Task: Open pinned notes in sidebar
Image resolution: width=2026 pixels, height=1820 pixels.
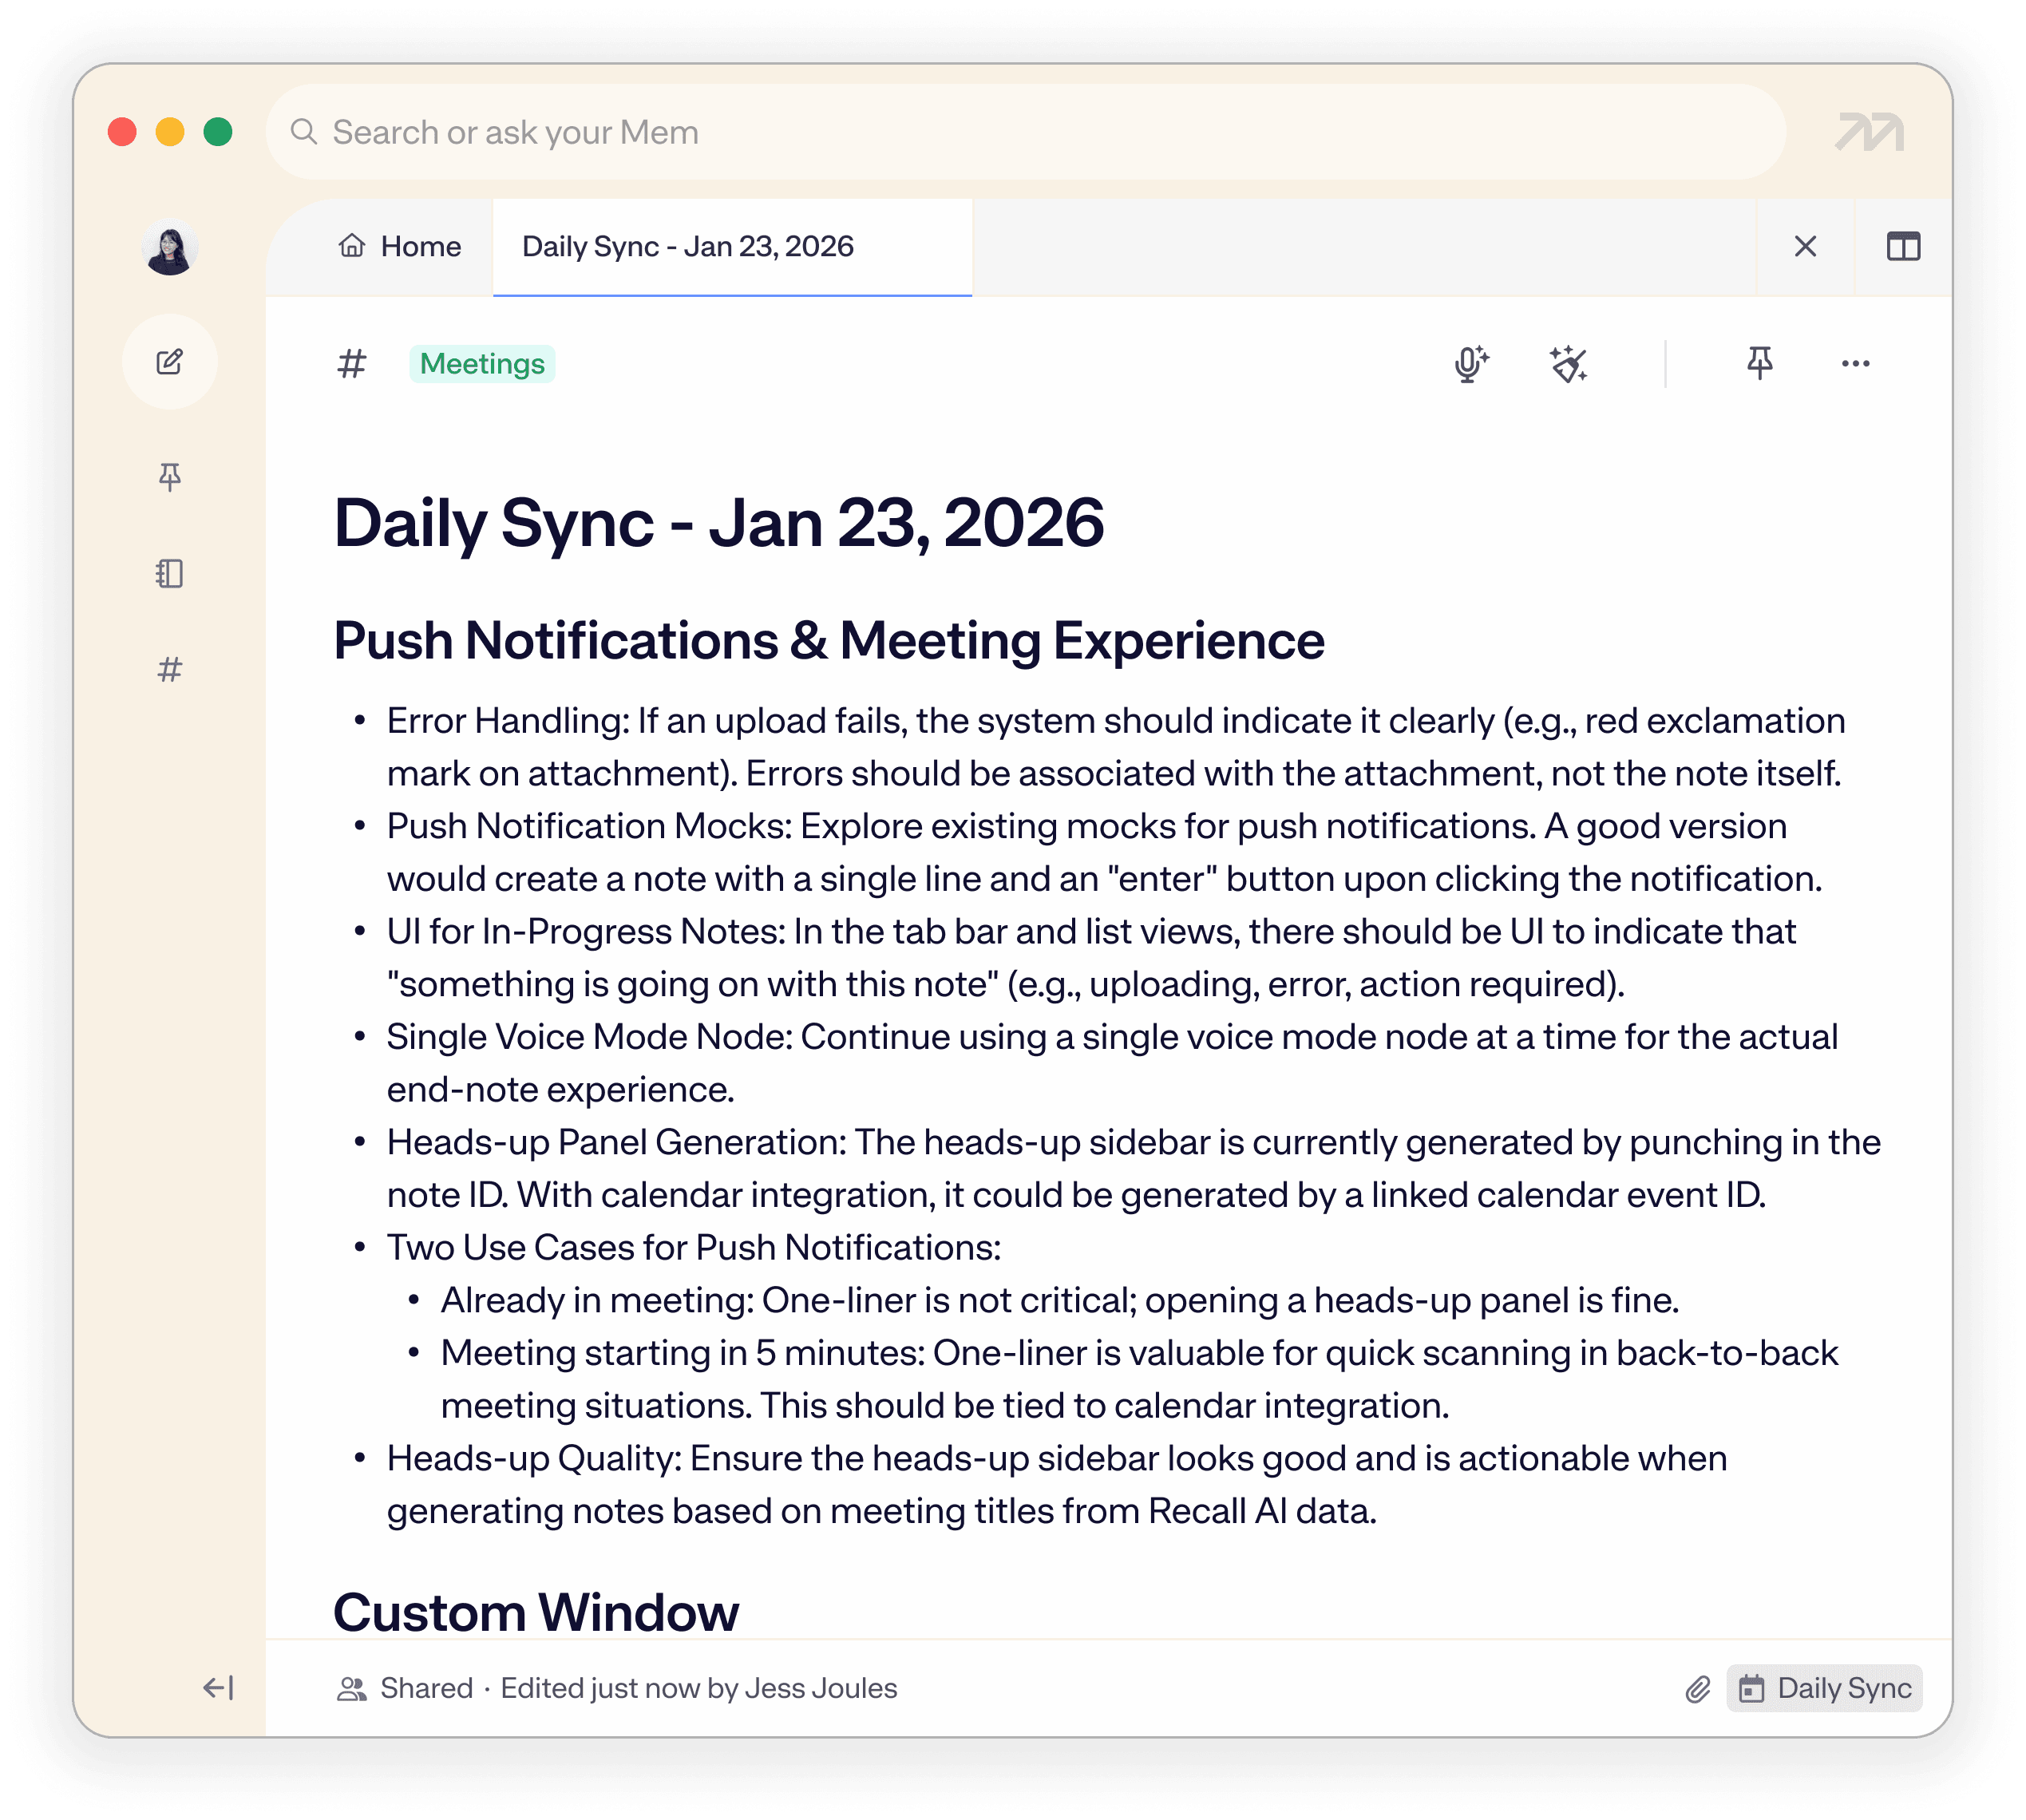Action: pyautogui.click(x=170, y=476)
